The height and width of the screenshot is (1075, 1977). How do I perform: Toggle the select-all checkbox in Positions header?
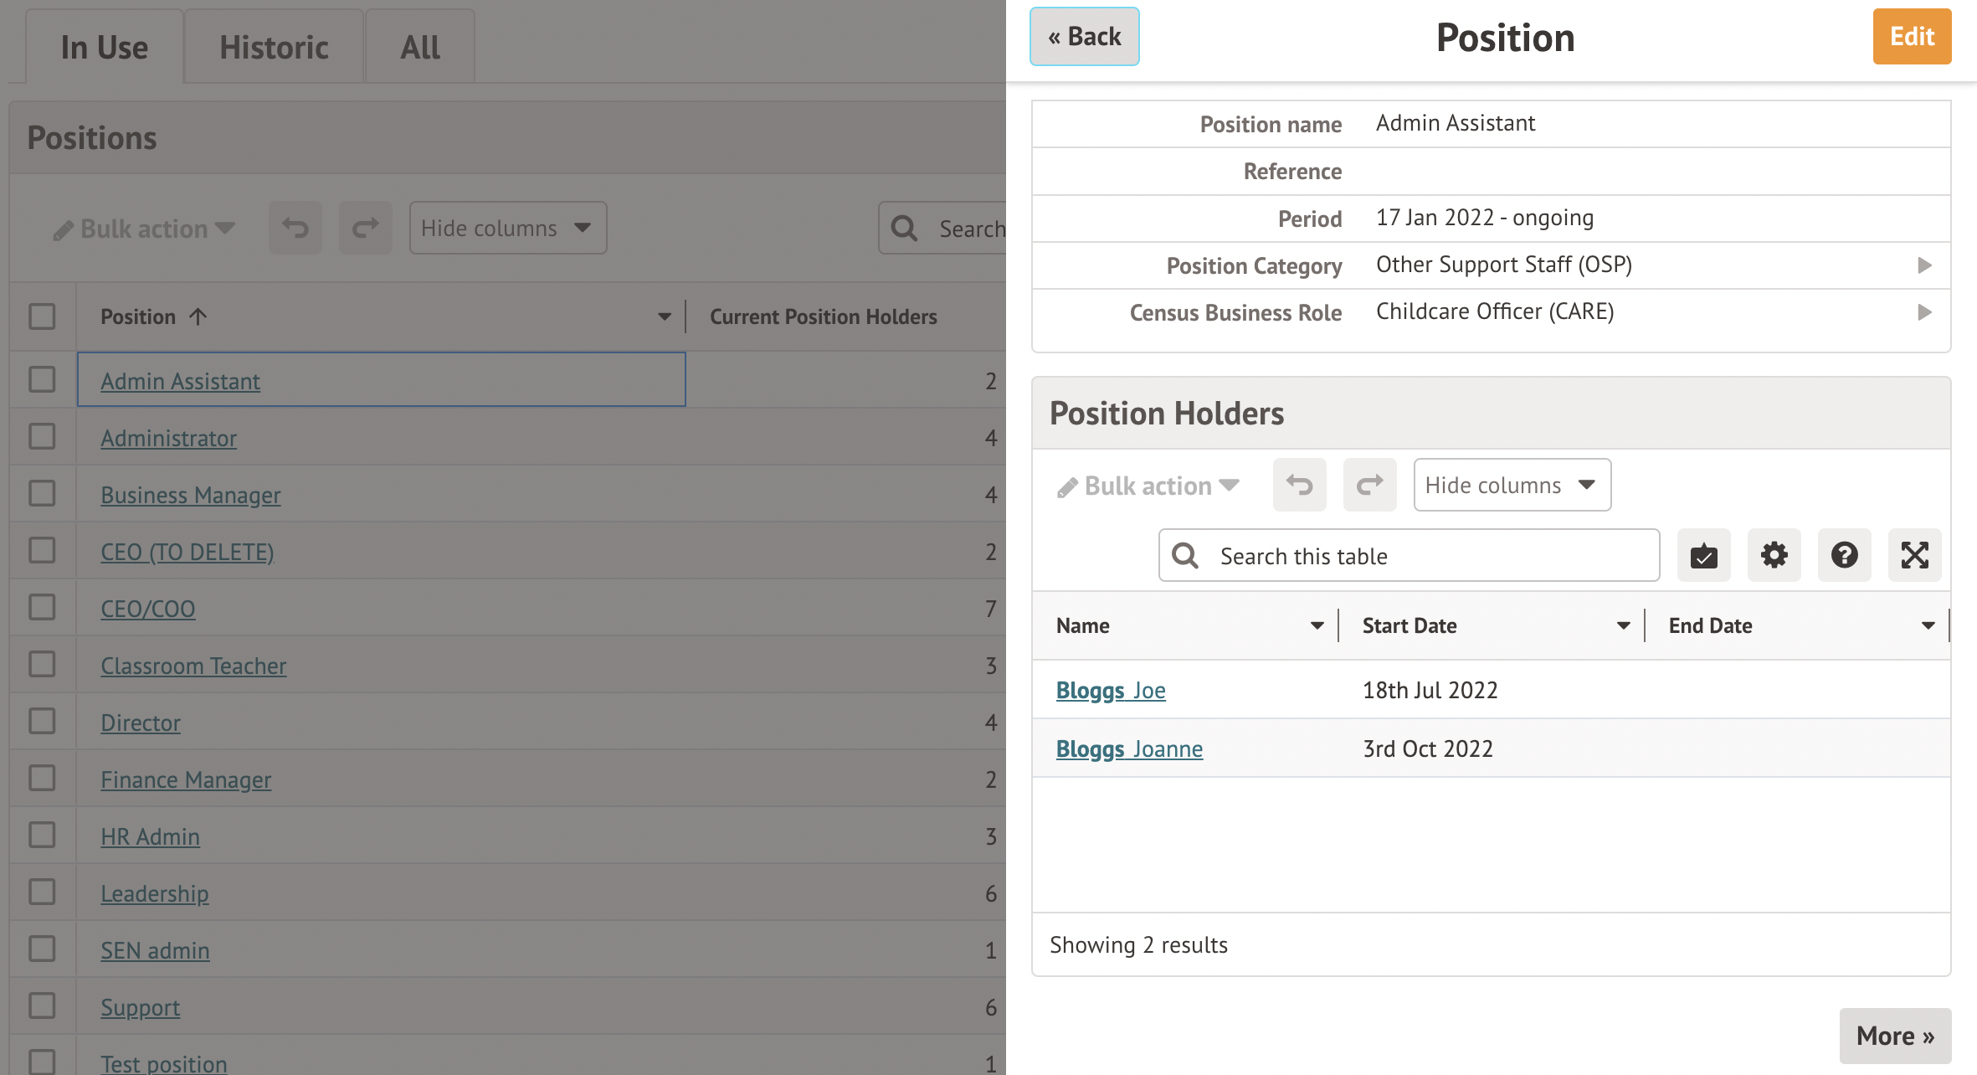(42, 316)
